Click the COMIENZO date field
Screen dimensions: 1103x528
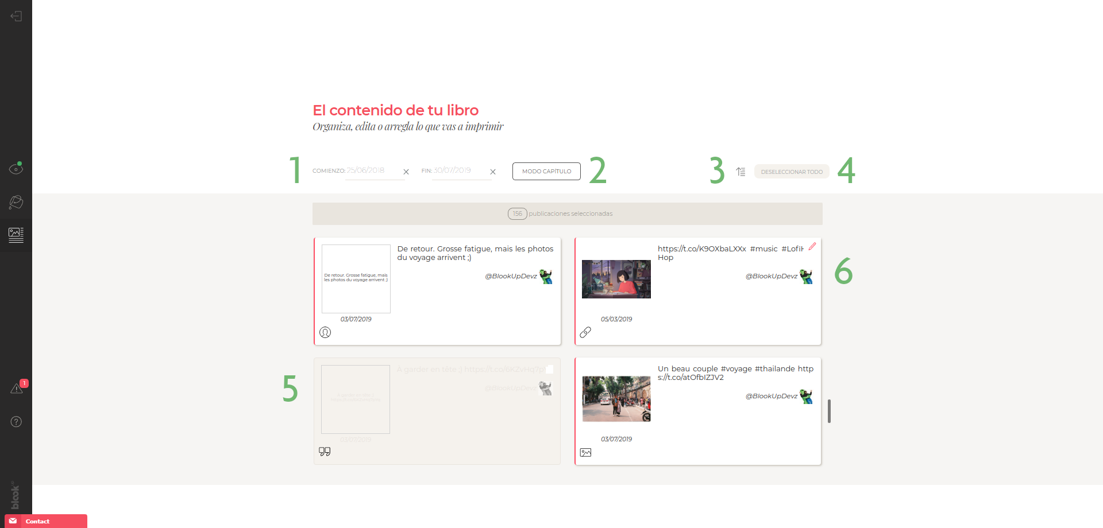(x=373, y=170)
